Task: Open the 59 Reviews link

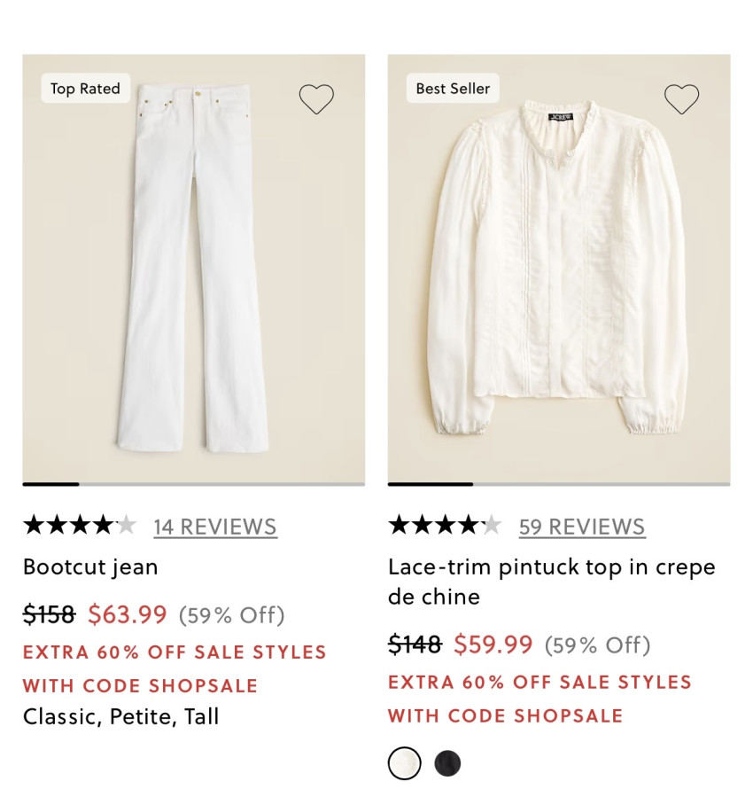Action: [582, 527]
